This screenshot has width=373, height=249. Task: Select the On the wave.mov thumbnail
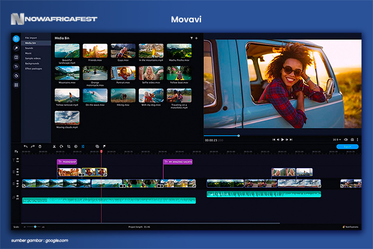(95, 95)
